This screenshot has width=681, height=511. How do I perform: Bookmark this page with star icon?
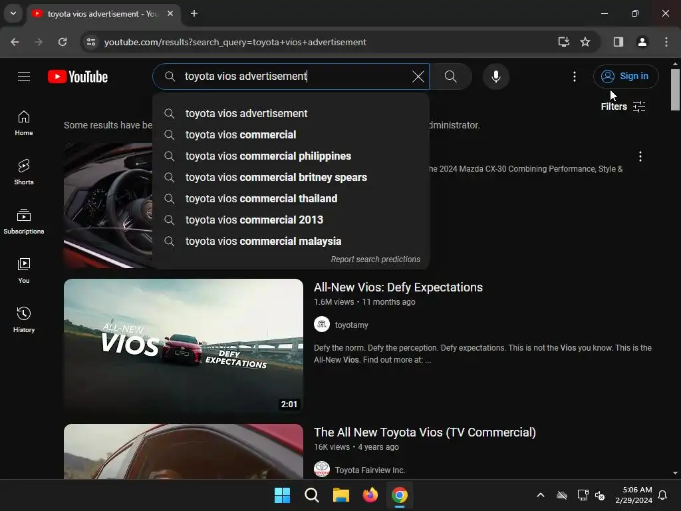coord(585,42)
